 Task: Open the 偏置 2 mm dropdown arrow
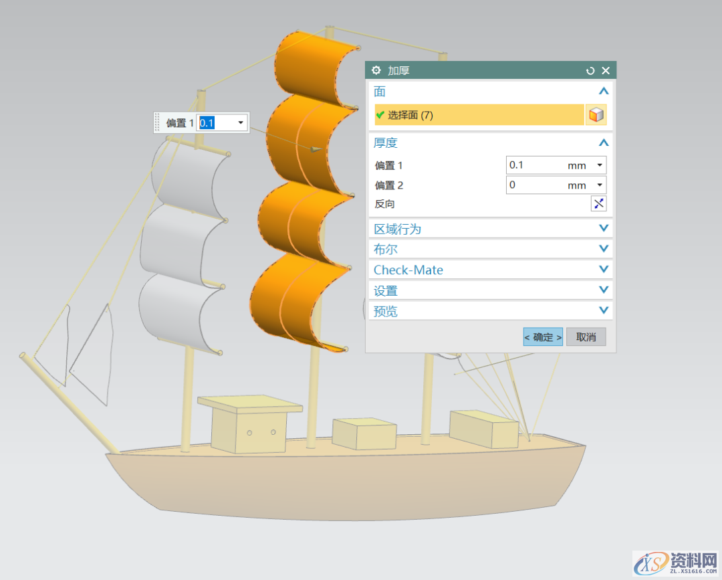599,185
